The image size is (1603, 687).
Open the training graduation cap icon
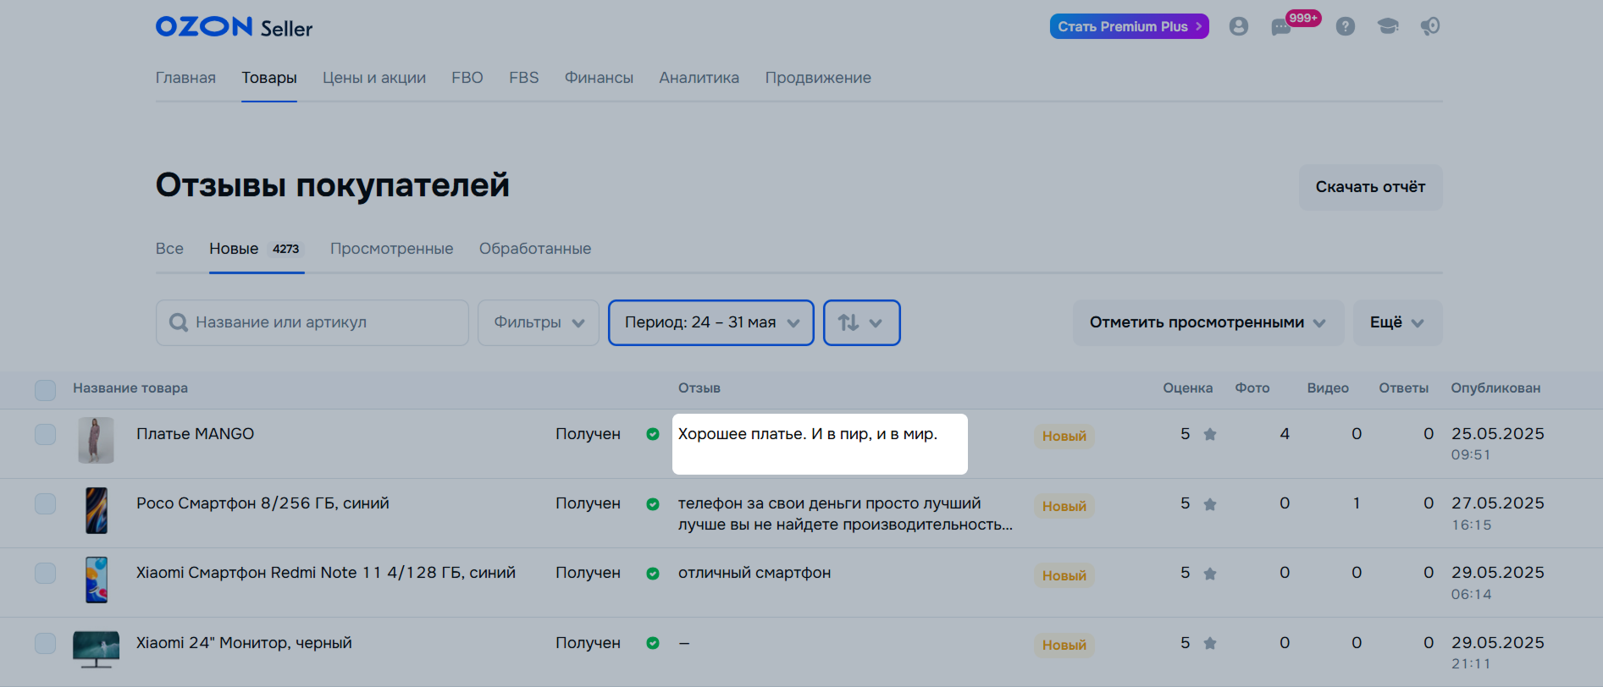pyautogui.click(x=1388, y=26)
